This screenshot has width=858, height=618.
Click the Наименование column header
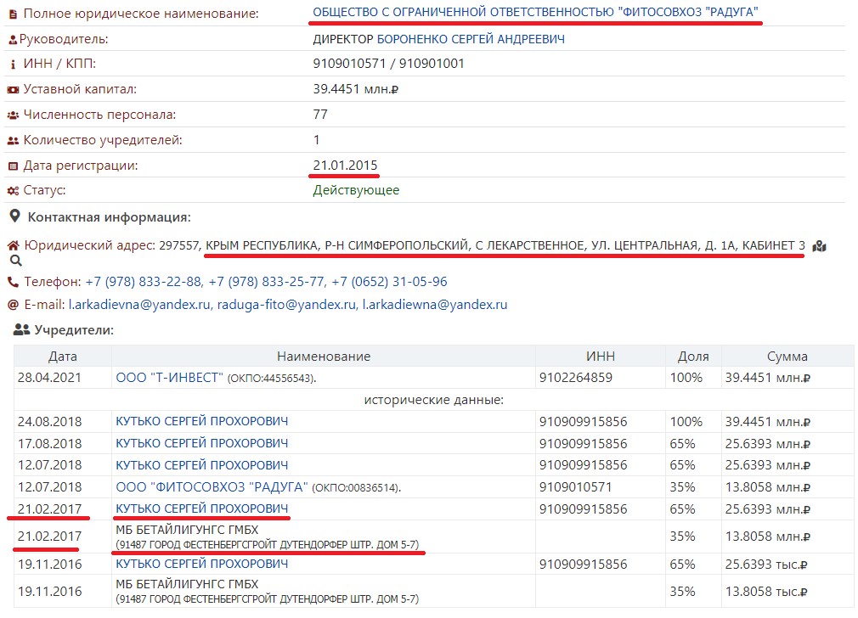point(323,357)
